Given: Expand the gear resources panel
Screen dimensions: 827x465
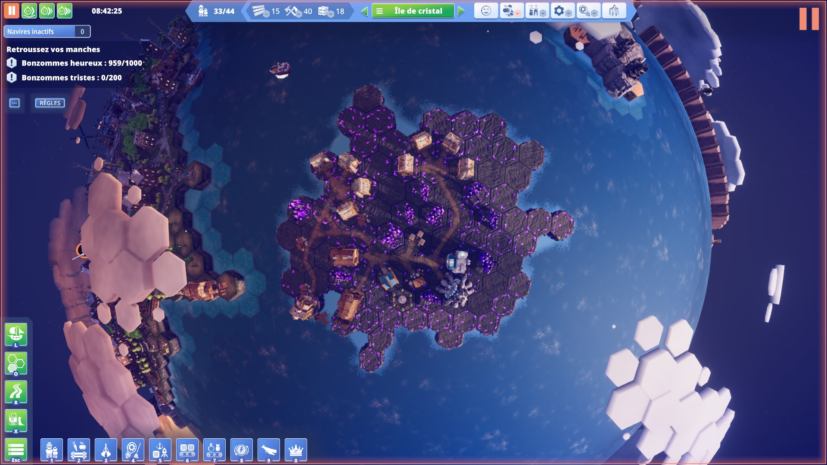Looking at the screenshot, I should (x=563, y=11).
